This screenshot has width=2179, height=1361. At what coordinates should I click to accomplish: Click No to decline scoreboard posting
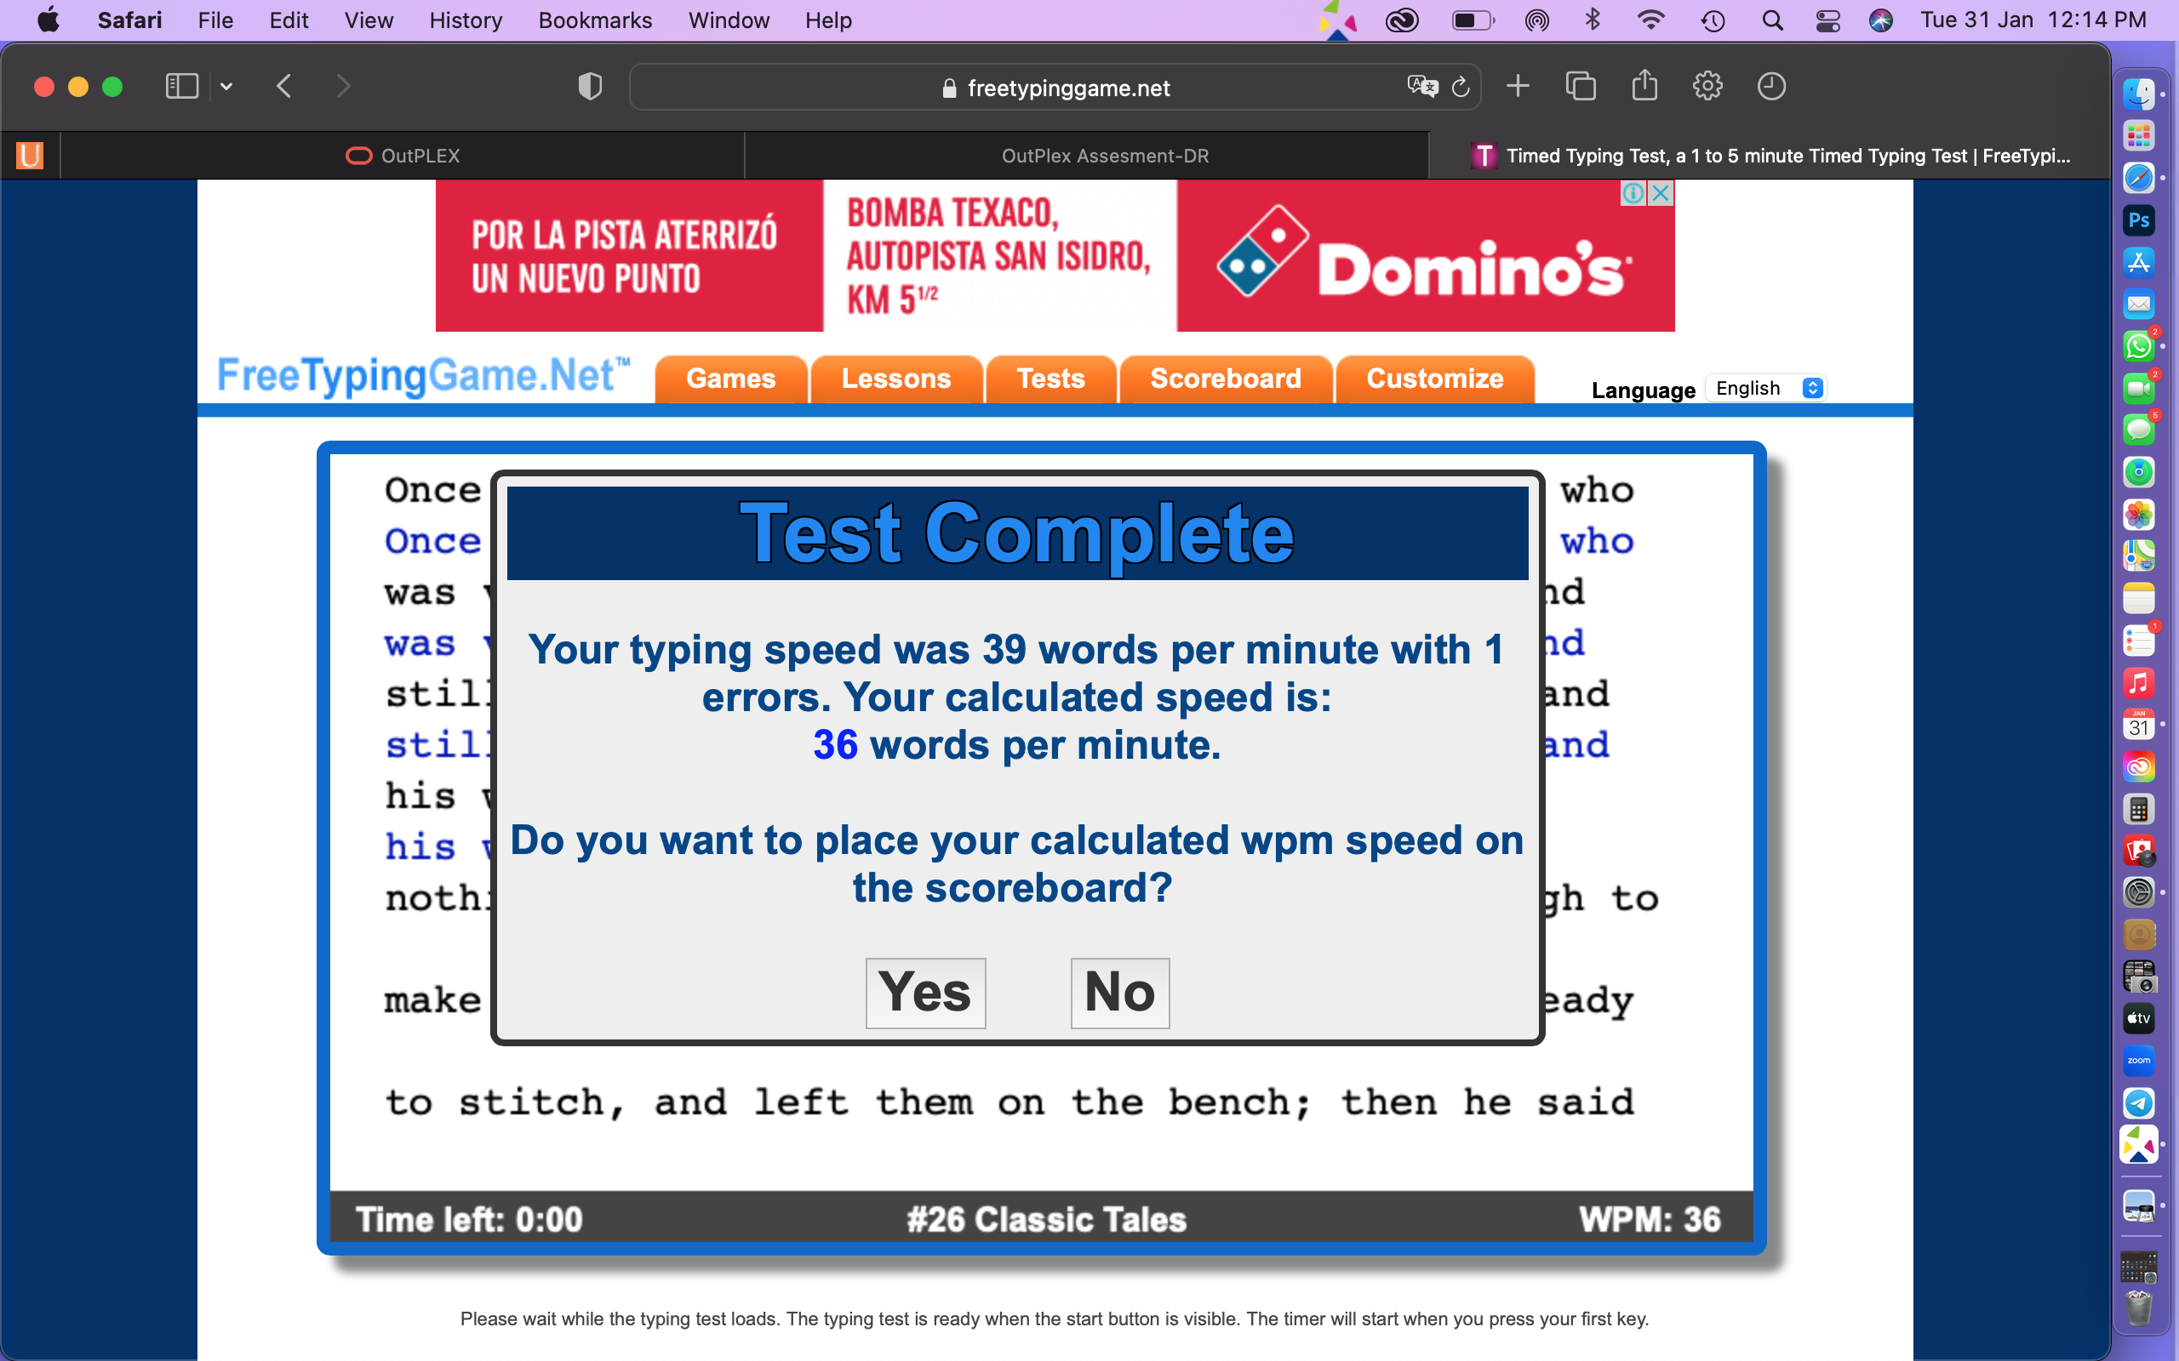pyautogui.click(x=1119, y=992)
